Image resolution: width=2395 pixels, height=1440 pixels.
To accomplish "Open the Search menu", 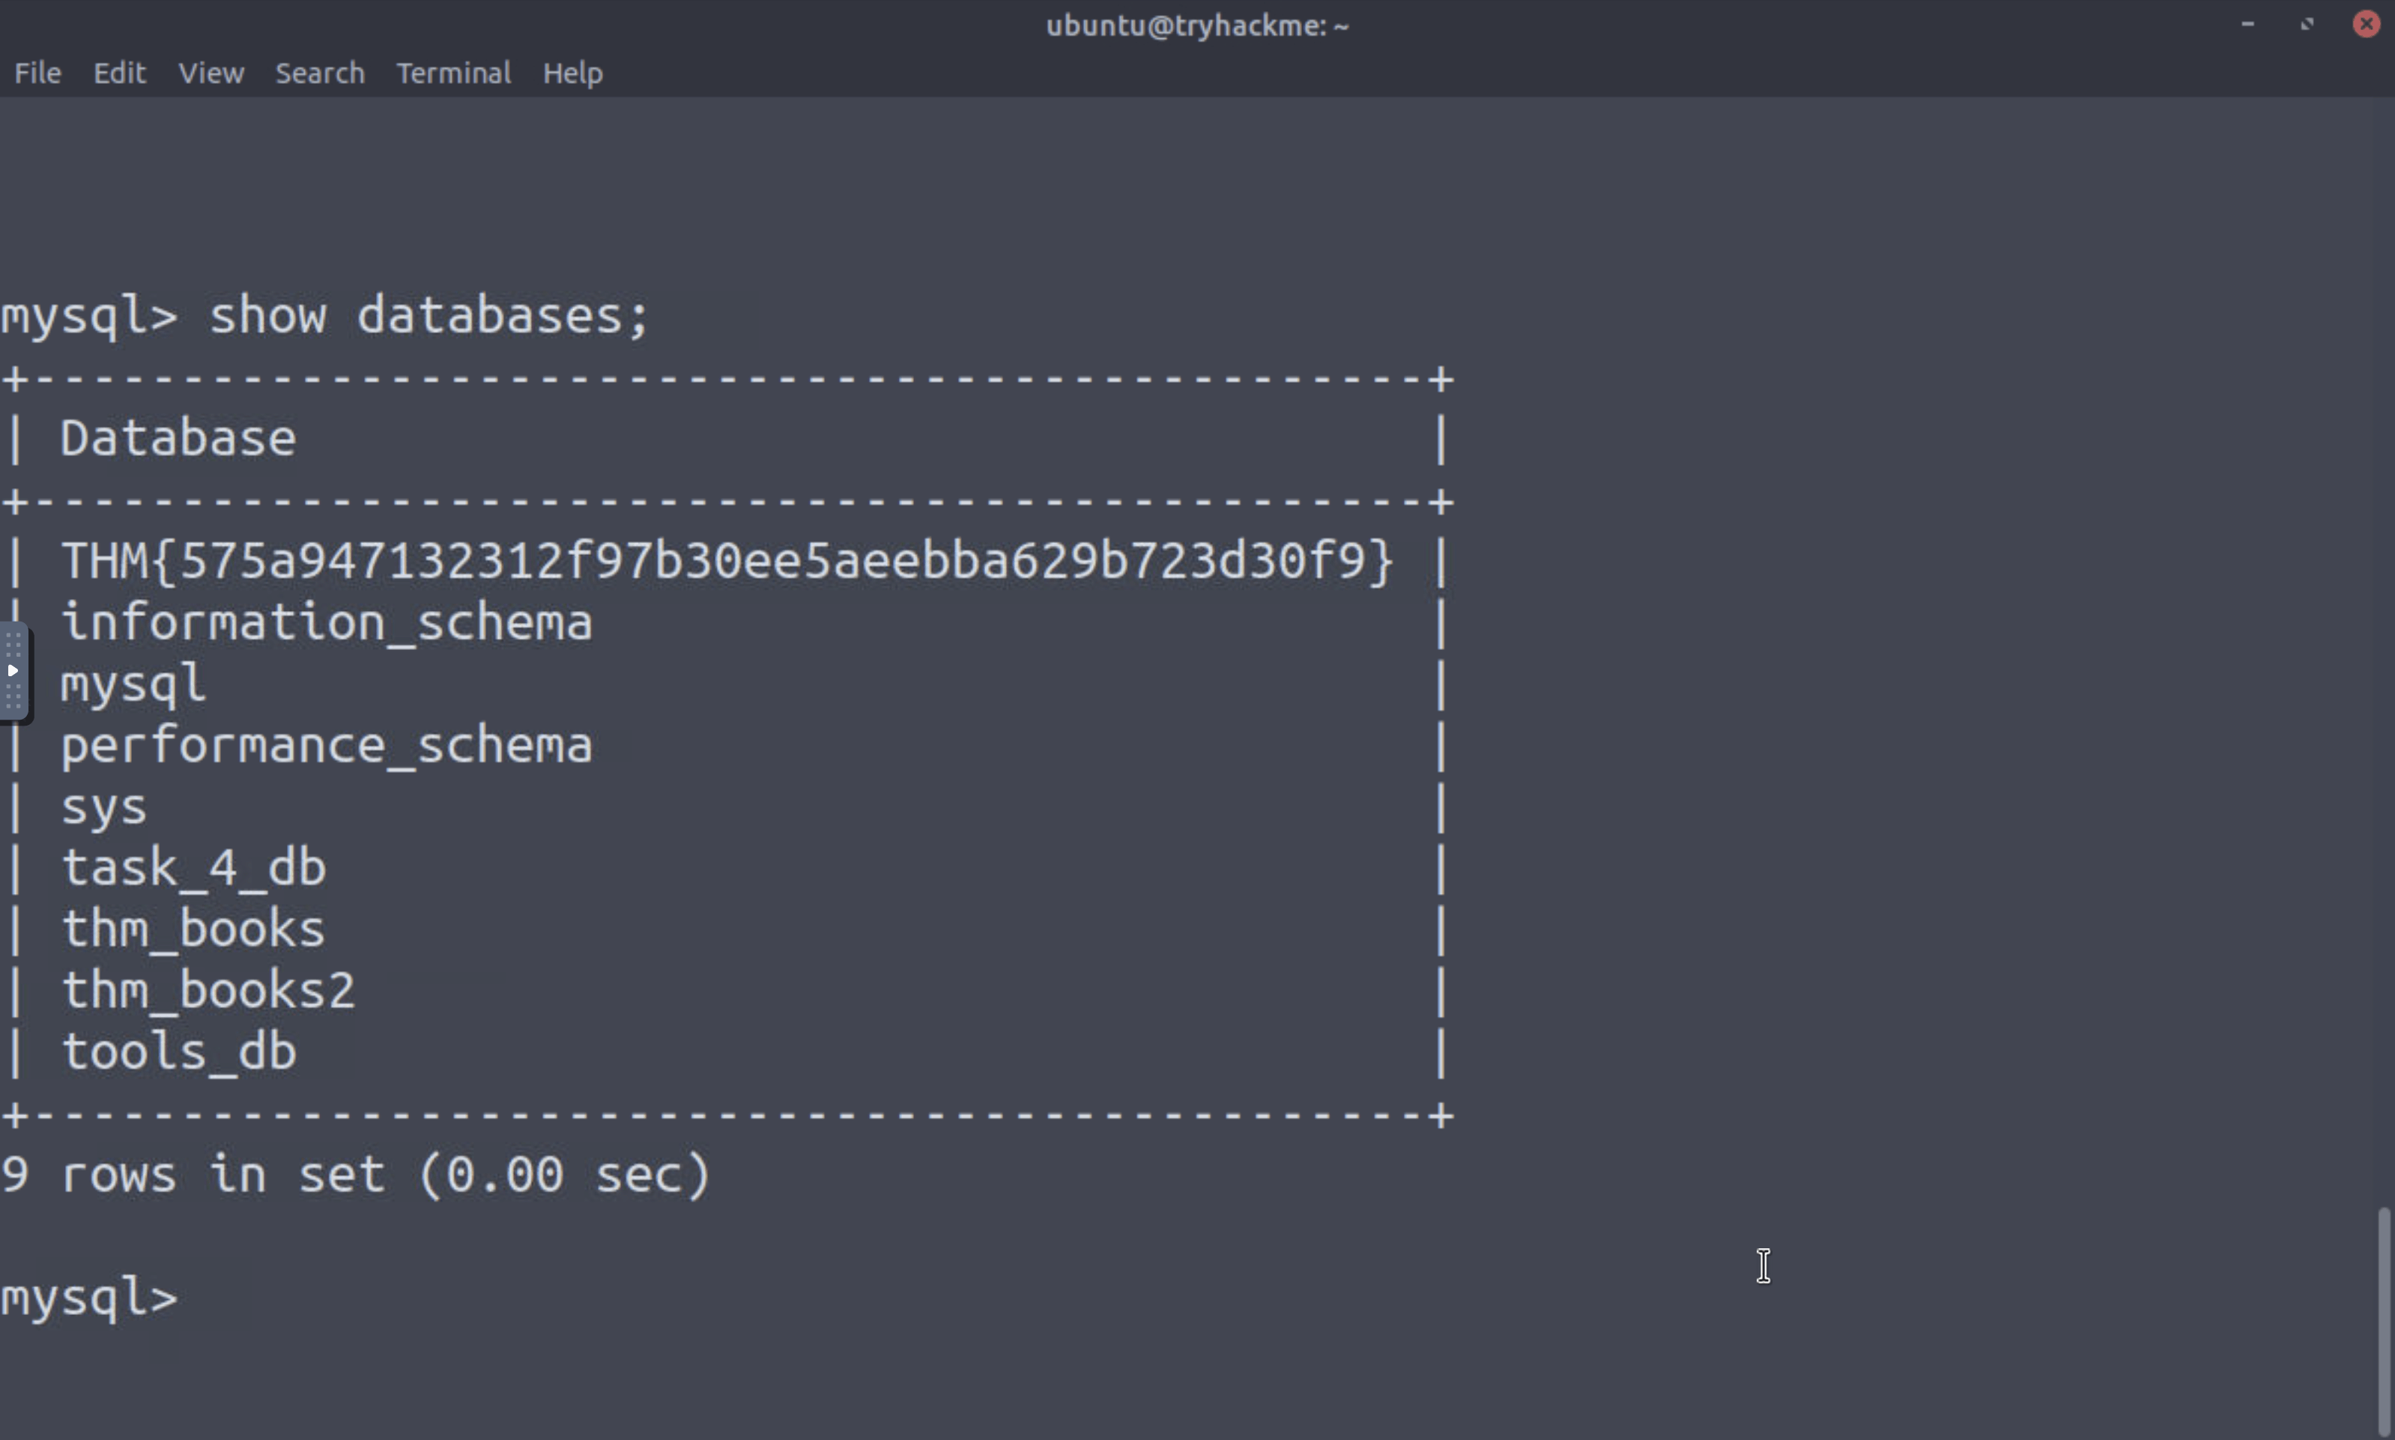I will click(319, 73).
